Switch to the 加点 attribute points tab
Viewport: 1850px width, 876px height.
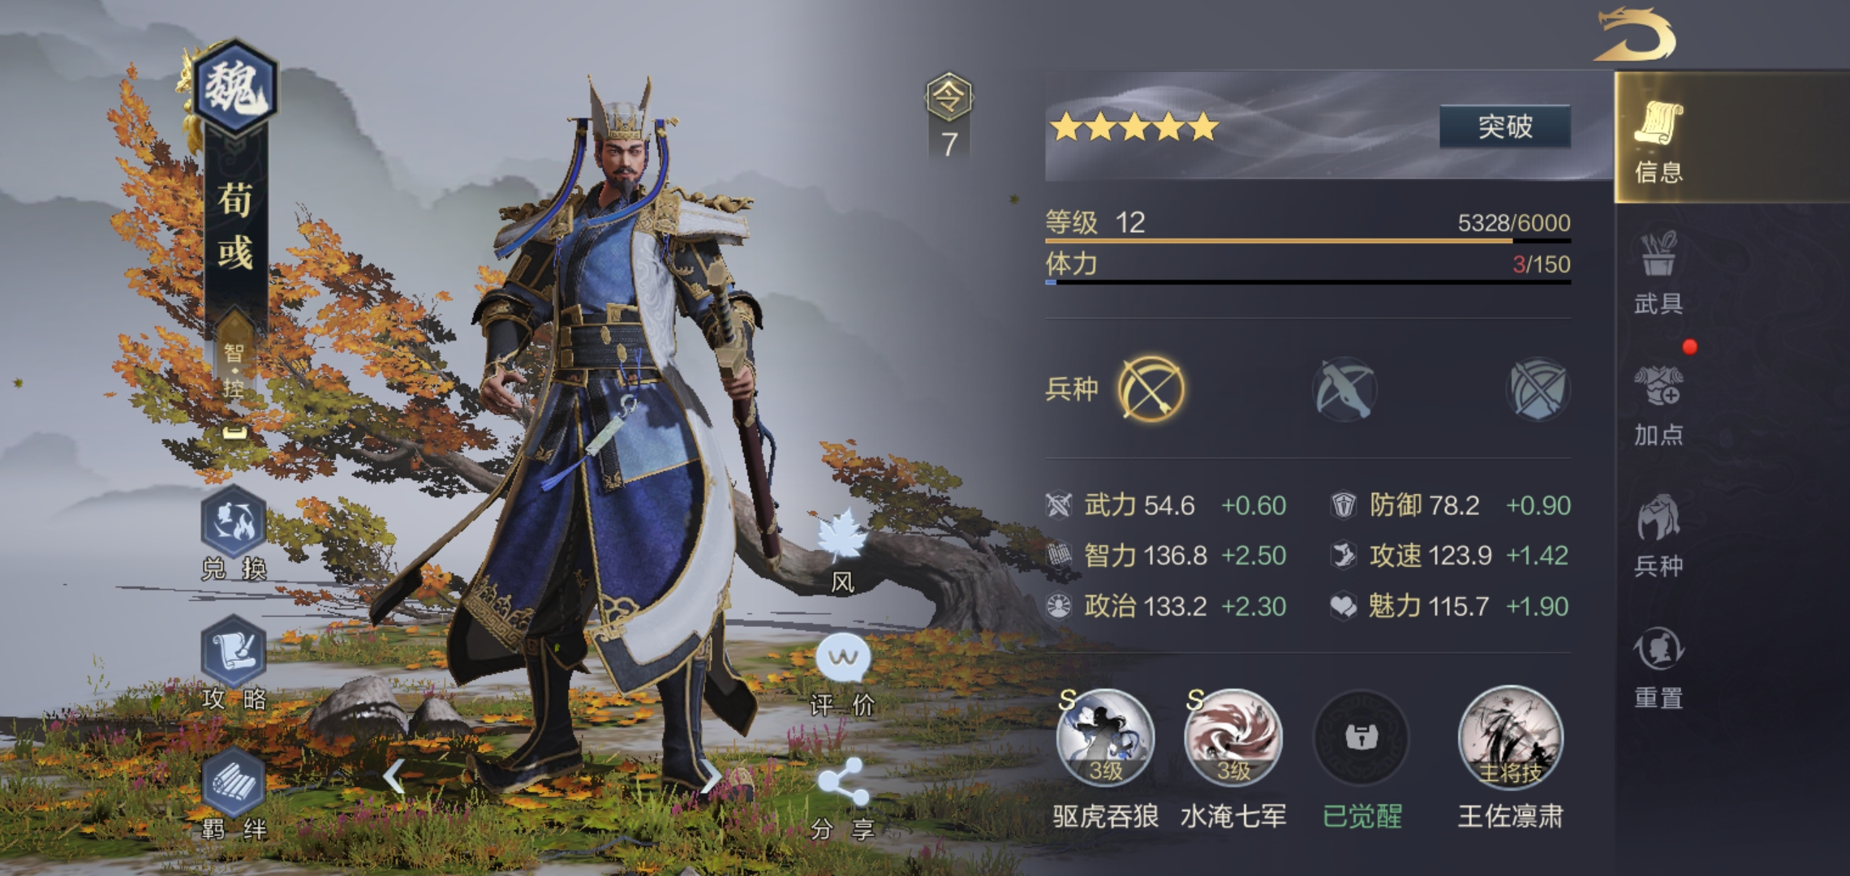1659,404
